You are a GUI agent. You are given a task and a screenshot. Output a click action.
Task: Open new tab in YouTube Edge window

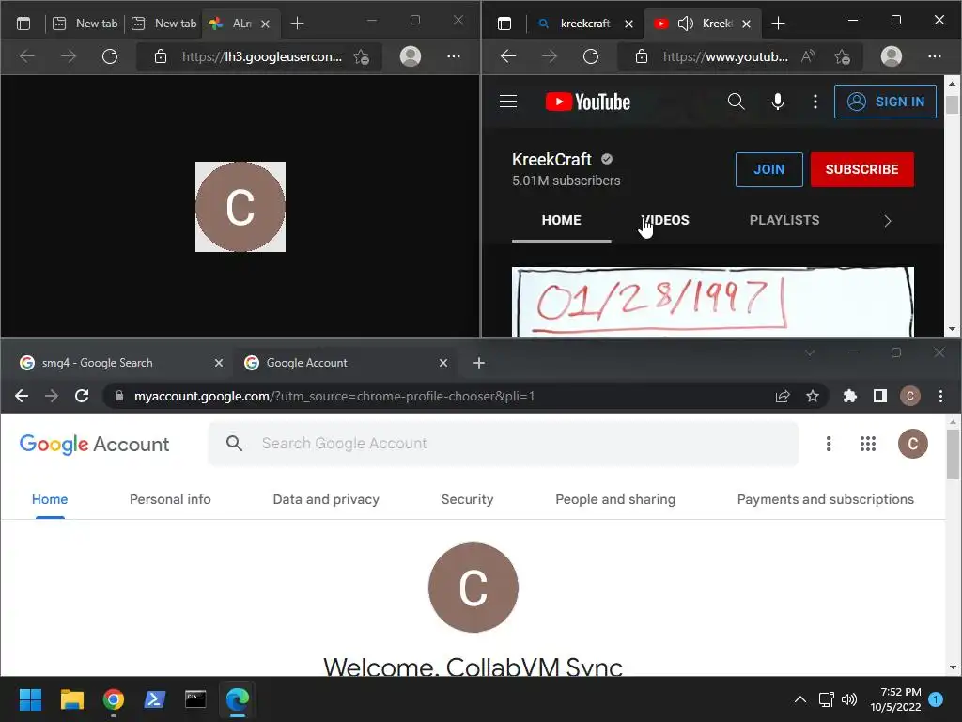(x=778, y=24)
